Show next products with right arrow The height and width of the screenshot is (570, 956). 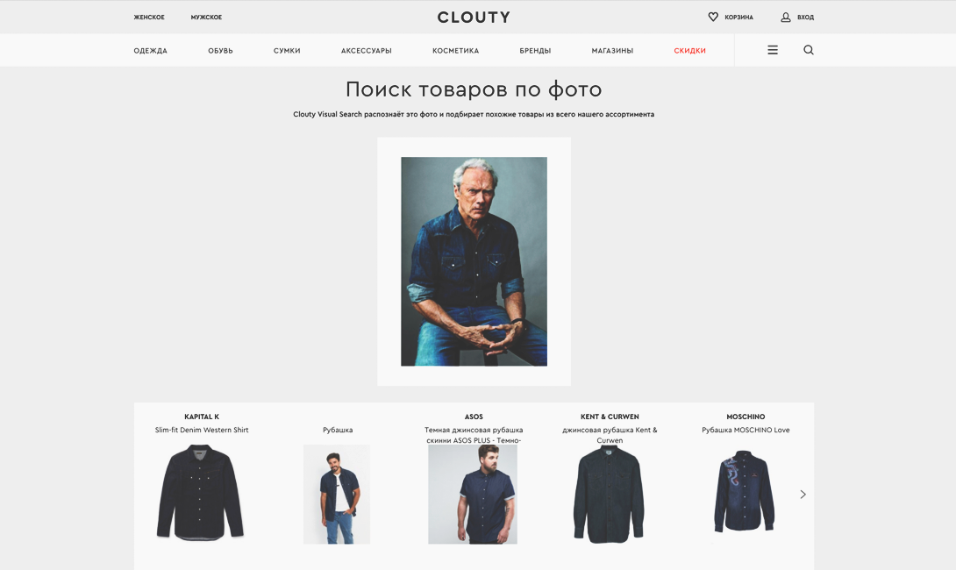[x=803, y=495]
